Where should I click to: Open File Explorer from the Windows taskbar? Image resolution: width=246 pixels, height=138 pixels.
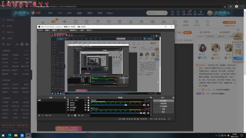click(x=16, y=135)
